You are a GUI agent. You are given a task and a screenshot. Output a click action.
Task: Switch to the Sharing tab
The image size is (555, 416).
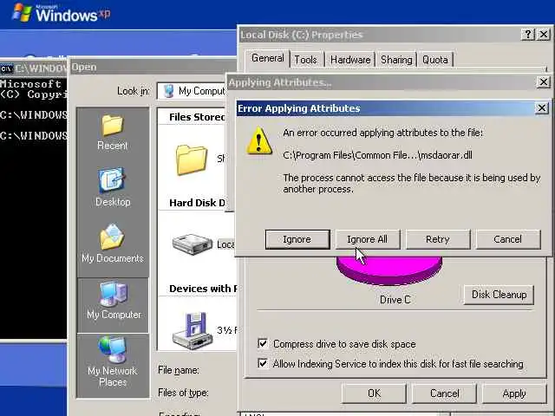coord(396,60)
